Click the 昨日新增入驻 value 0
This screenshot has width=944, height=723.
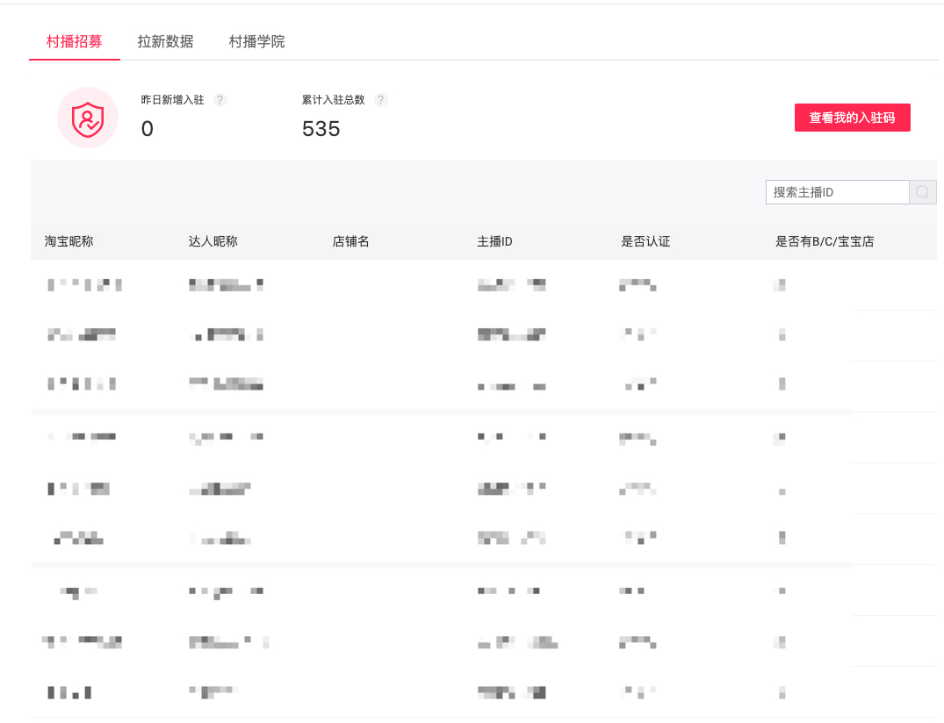(147, 129)
